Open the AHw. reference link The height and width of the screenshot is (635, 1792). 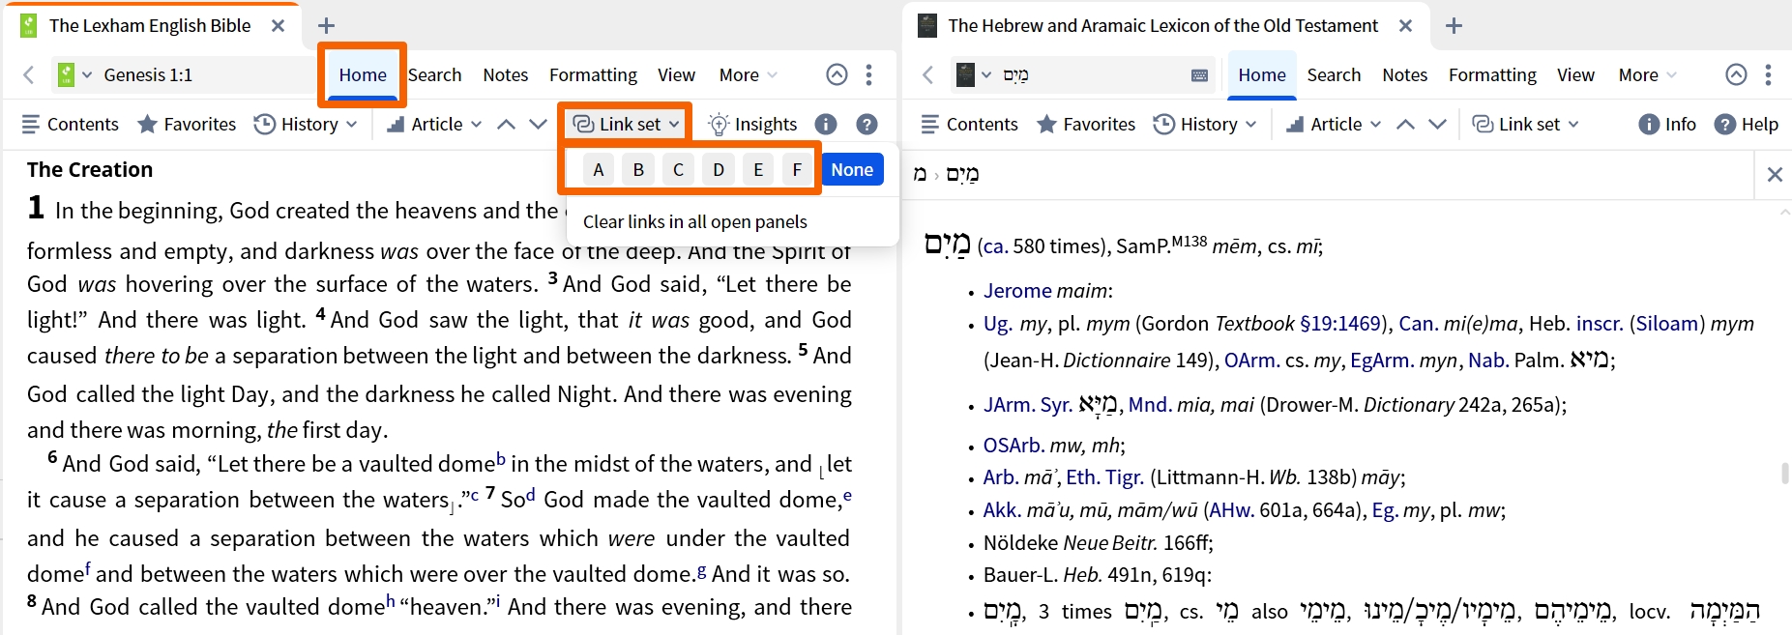[x=1231, y=509]
